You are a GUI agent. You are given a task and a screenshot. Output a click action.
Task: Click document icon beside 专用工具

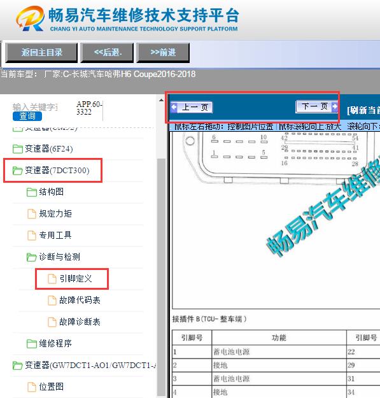click(x=32, y=235)
